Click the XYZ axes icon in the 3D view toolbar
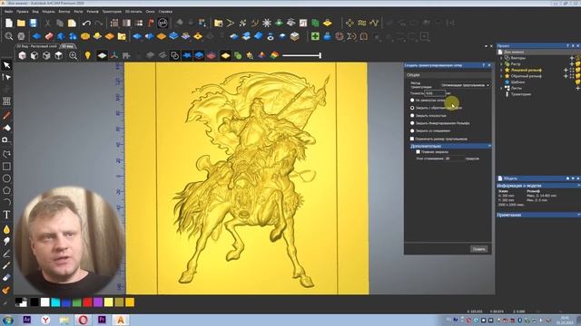The height and width of the screenshot is (326, 581). coord(114,55)
